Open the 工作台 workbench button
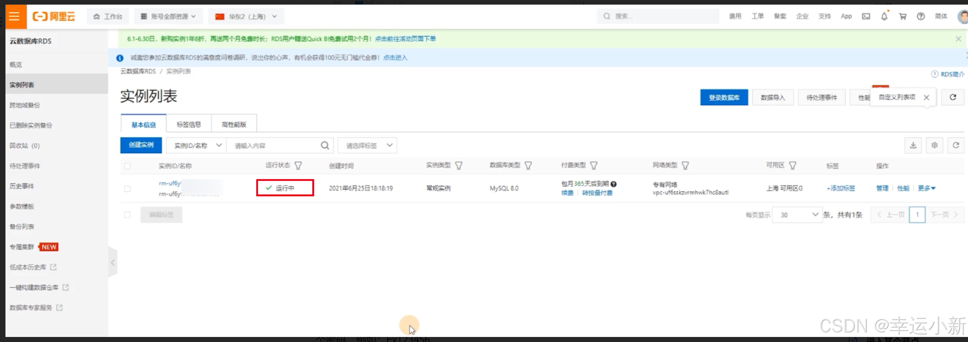Image resolution: width=968 pixels, height=342 pixels. 108,16
